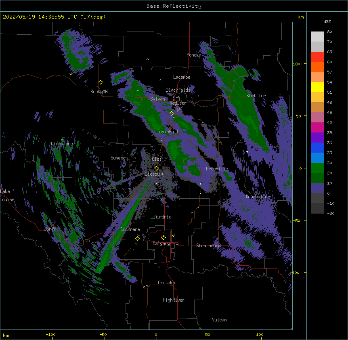
Task: Click the white asterisk marker above Limestone
Action: (62, 140)
